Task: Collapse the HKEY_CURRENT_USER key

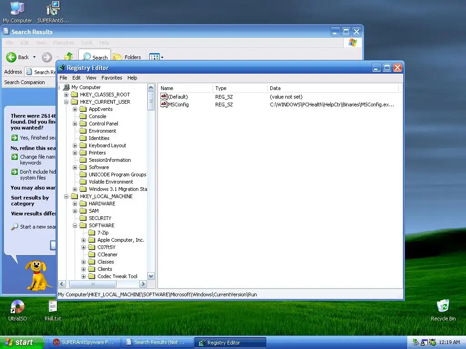Action: (x=66, y=102)
